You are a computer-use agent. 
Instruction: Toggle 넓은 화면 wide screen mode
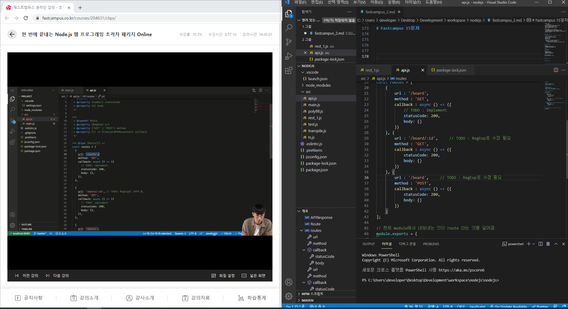tap(254, 276)
